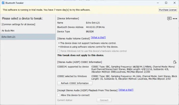Click the software volume control bullet text

89,47
